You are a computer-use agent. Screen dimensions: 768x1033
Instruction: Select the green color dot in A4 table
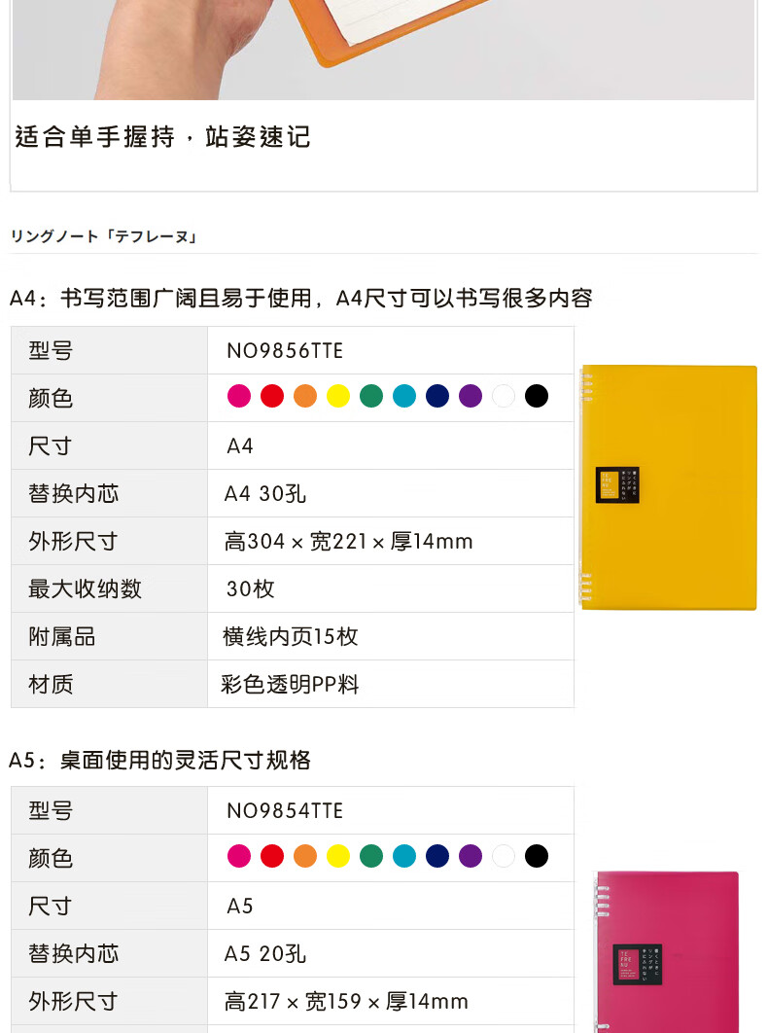(x=371, y=396)
